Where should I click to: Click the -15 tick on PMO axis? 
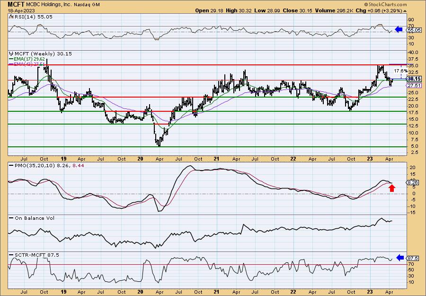pyautogui.click(x=412, y=213)
